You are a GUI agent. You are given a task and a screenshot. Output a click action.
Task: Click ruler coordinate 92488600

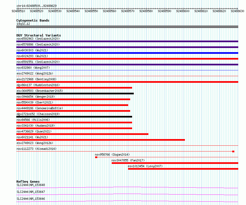pos(183,11)
